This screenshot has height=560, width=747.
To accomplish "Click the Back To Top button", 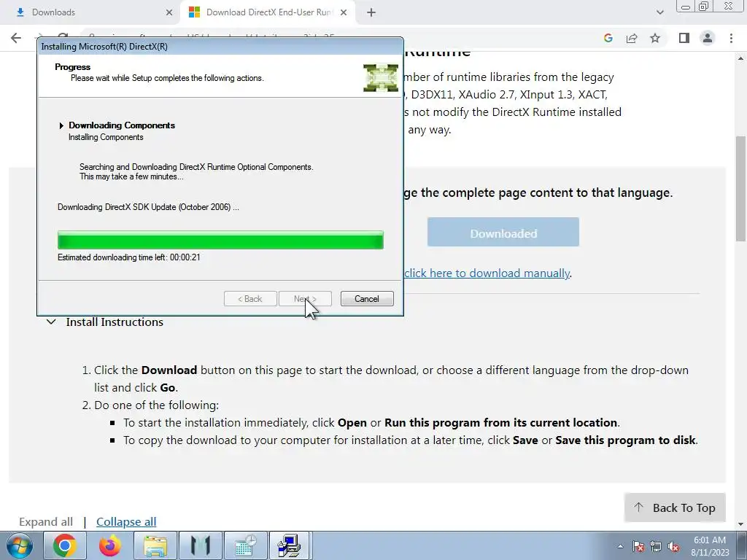I will coord(675,507).
